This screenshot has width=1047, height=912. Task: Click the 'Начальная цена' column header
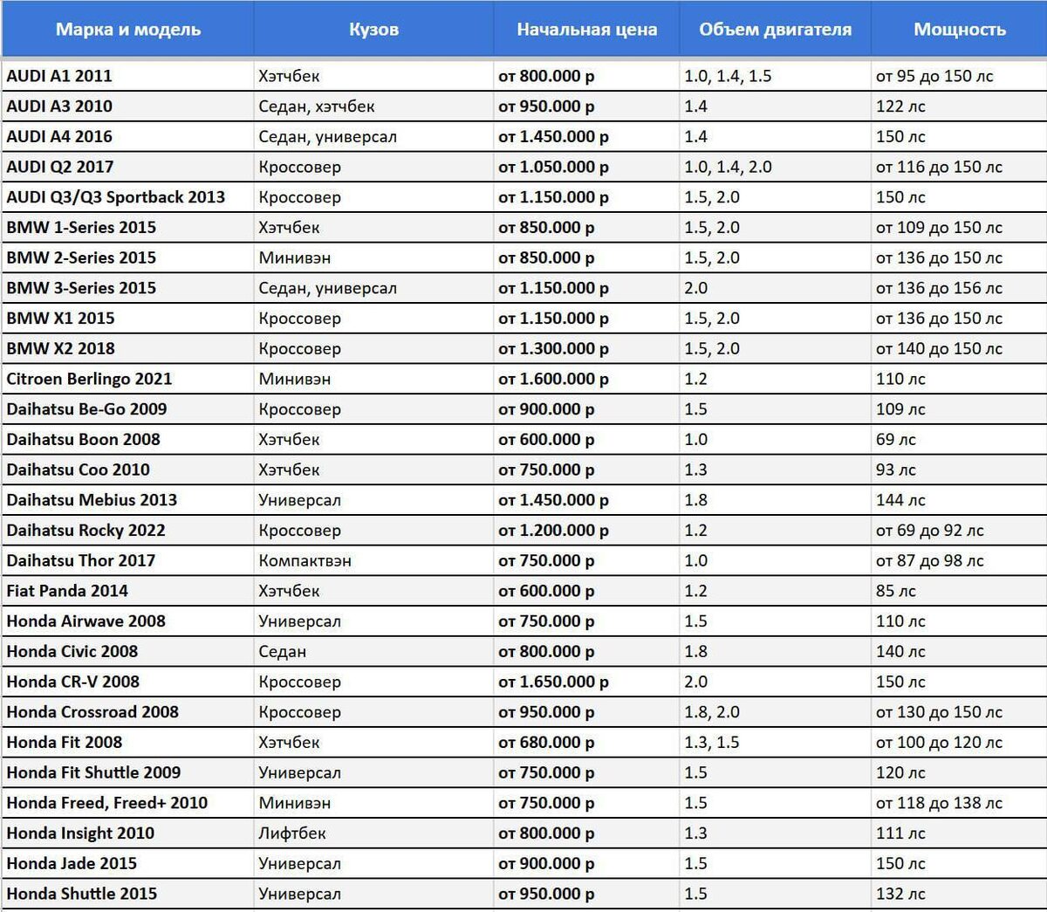click(x=586, y=30)
